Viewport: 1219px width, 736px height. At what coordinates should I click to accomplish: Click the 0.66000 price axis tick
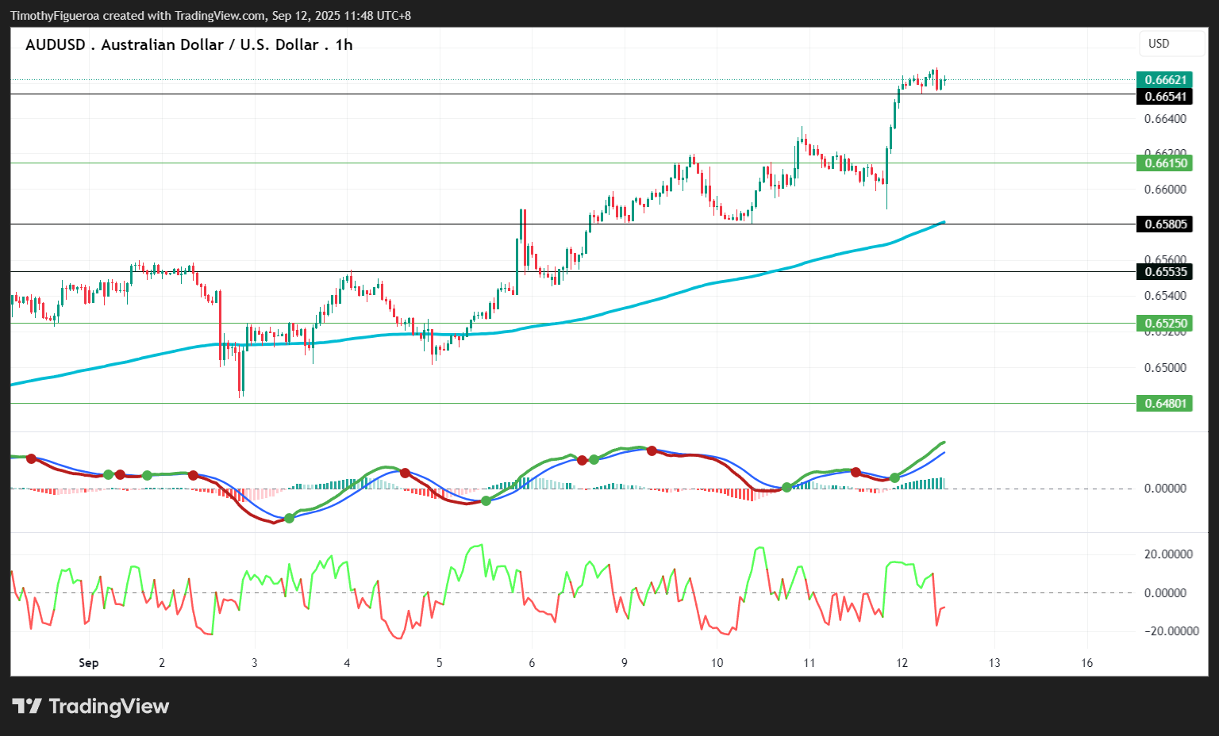pos(1165,189)
